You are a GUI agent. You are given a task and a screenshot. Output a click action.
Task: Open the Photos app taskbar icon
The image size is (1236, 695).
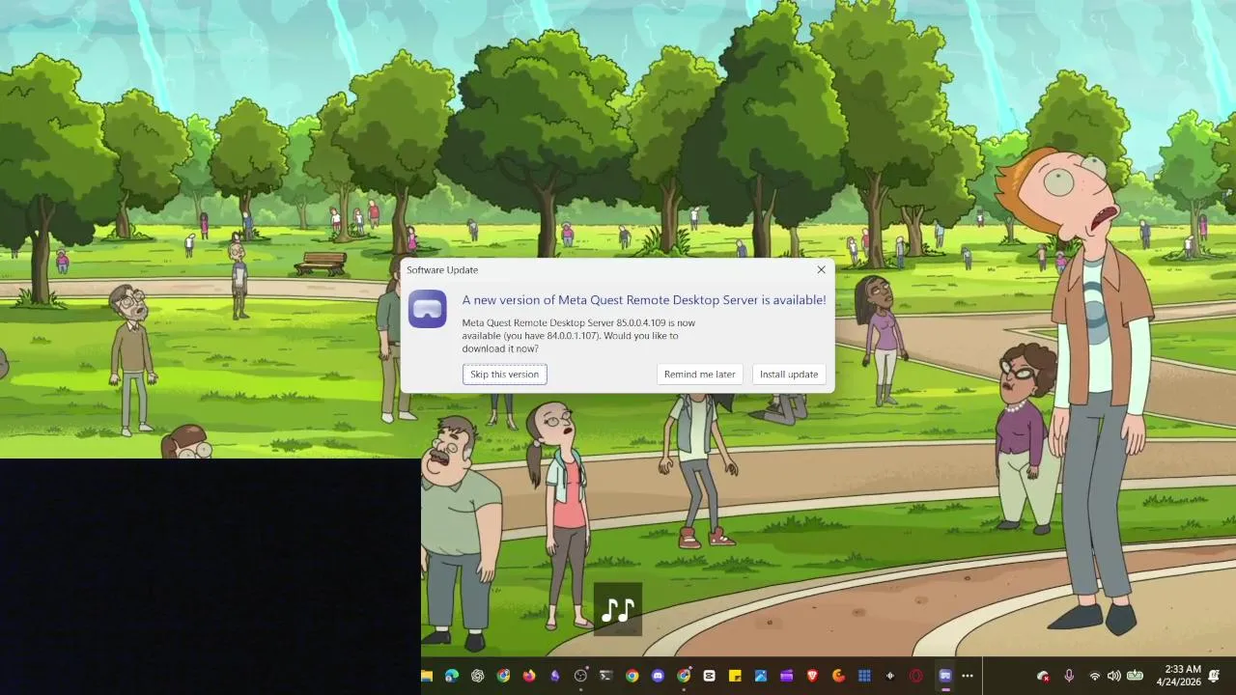(761, 676)
